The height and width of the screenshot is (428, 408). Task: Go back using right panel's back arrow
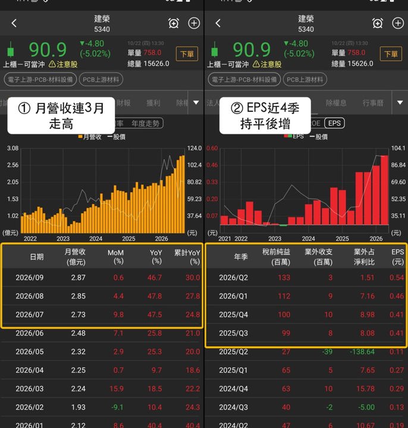pyautogui.click(x=218, y=23)
